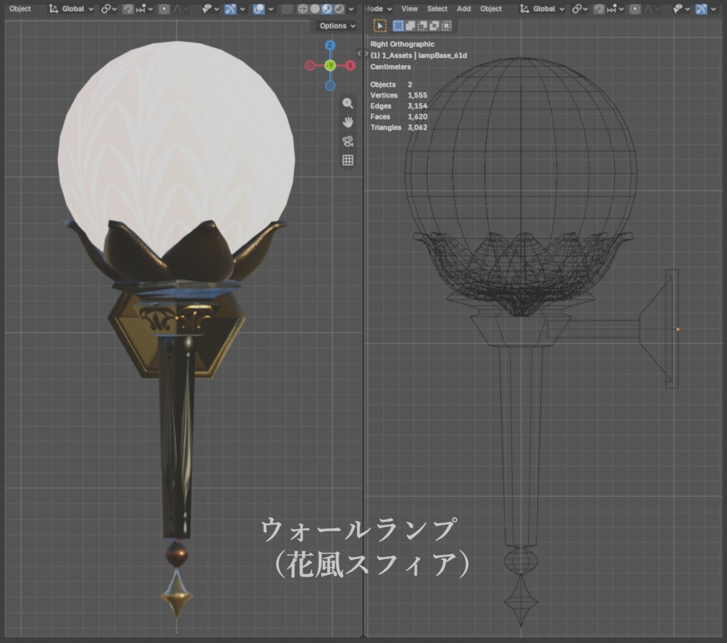Image resolution: width=727 pixels, height=643 pixels.
Task: Click Vertices 1,555 statistic
Action: [x=399, y=95]
